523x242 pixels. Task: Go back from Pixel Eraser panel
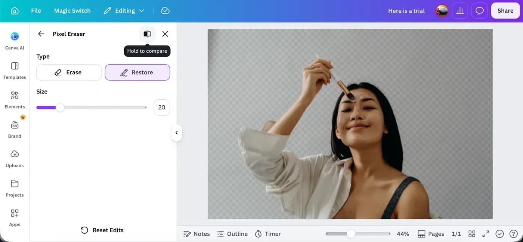(x=41, y=34)
